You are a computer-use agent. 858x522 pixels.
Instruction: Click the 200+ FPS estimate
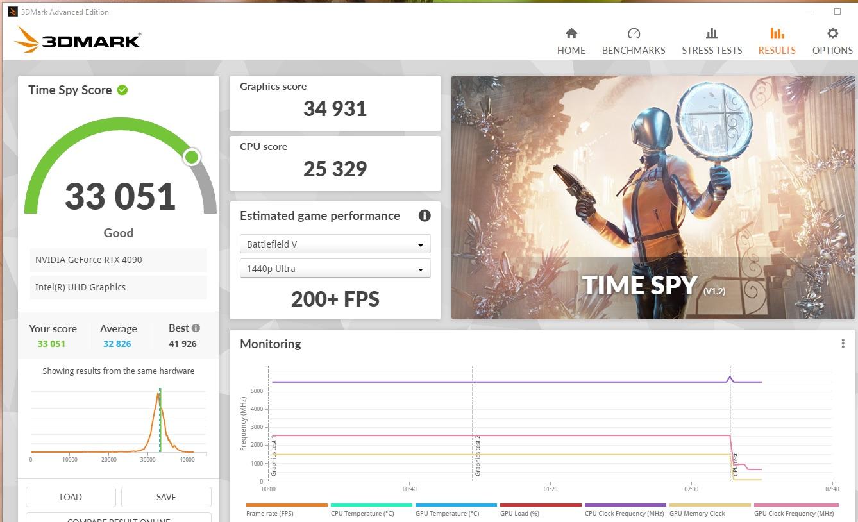[x=335, y=299]
